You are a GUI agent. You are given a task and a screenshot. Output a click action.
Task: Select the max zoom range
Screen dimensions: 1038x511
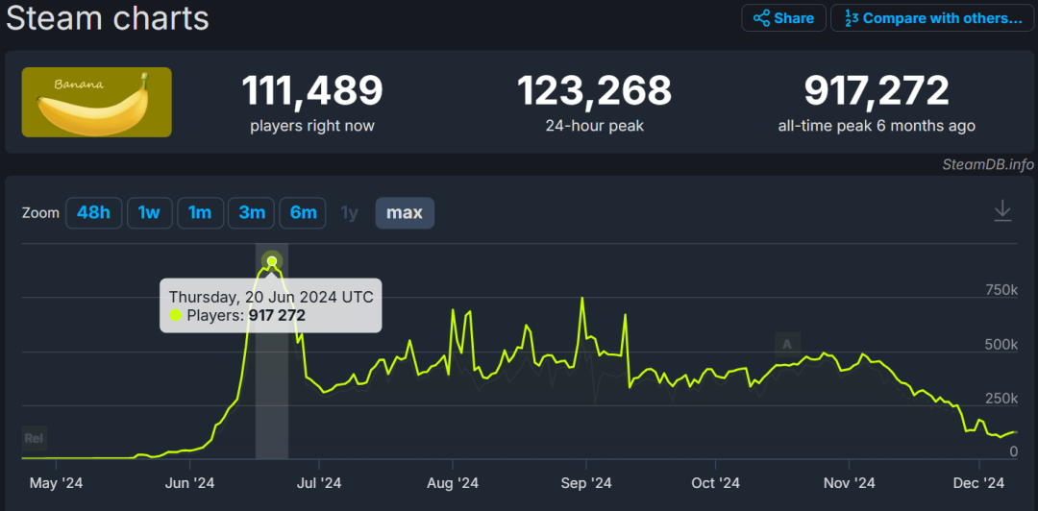coord(405,213)
